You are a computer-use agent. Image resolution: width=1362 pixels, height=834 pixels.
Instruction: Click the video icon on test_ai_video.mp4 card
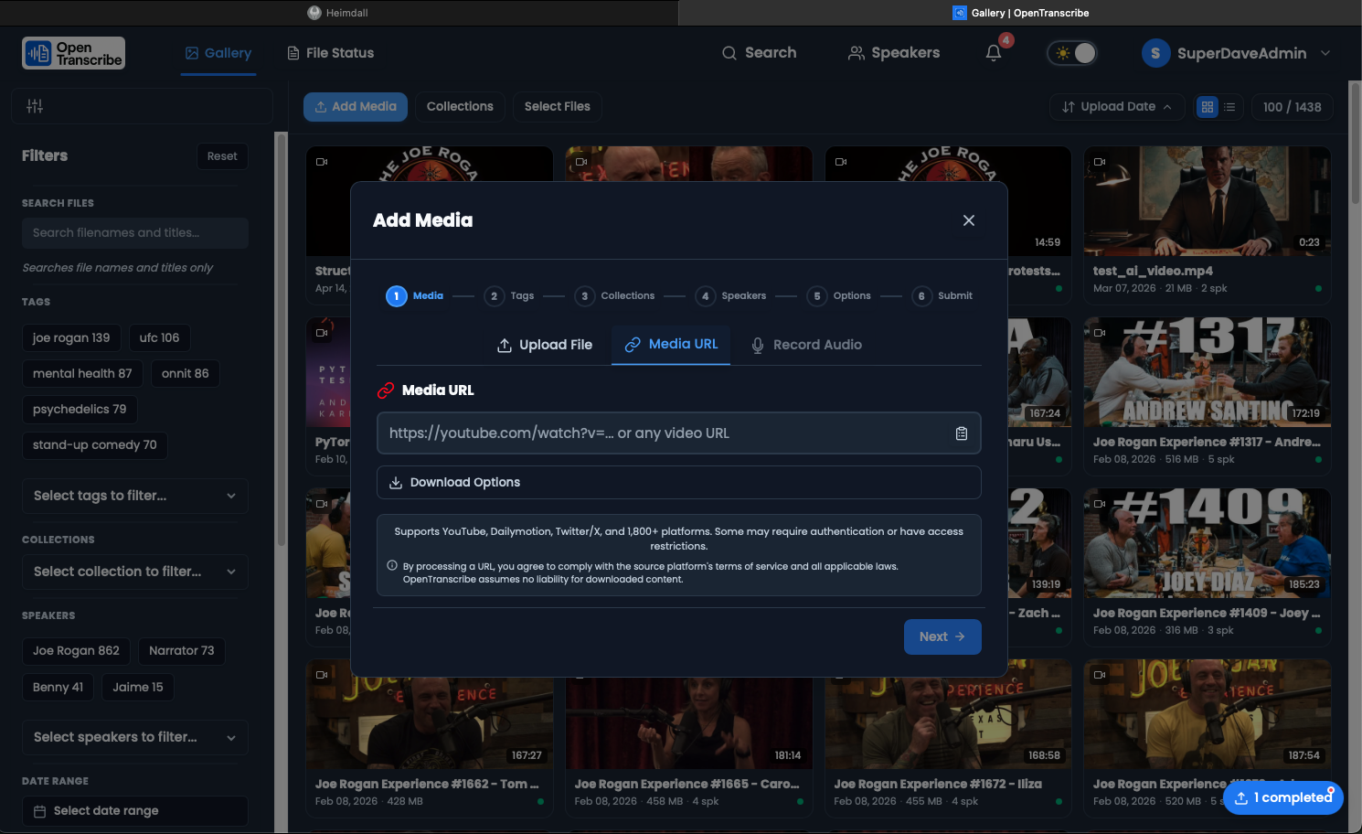click(1100, 162)
